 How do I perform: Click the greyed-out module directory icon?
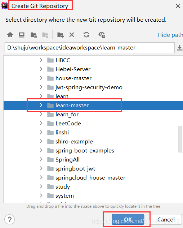click(x=45, y=35)
